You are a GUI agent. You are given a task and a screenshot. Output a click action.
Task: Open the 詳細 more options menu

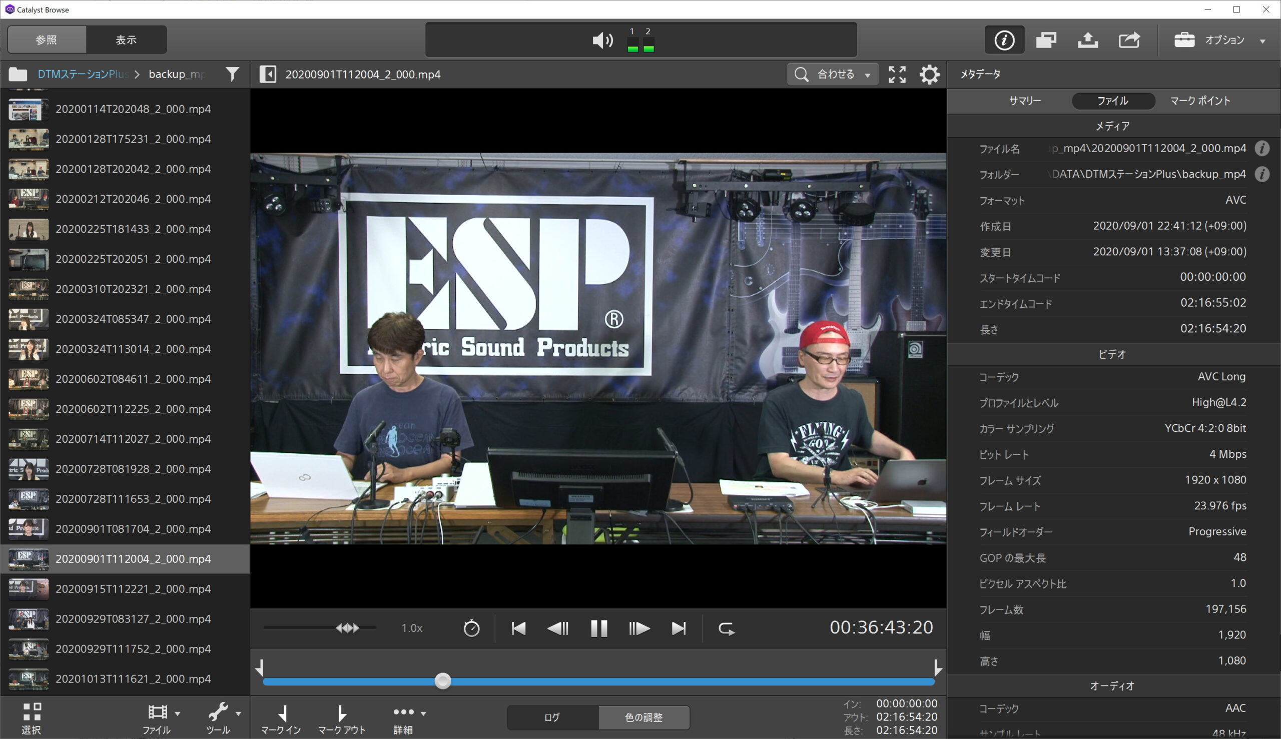[x=409, y=719]
